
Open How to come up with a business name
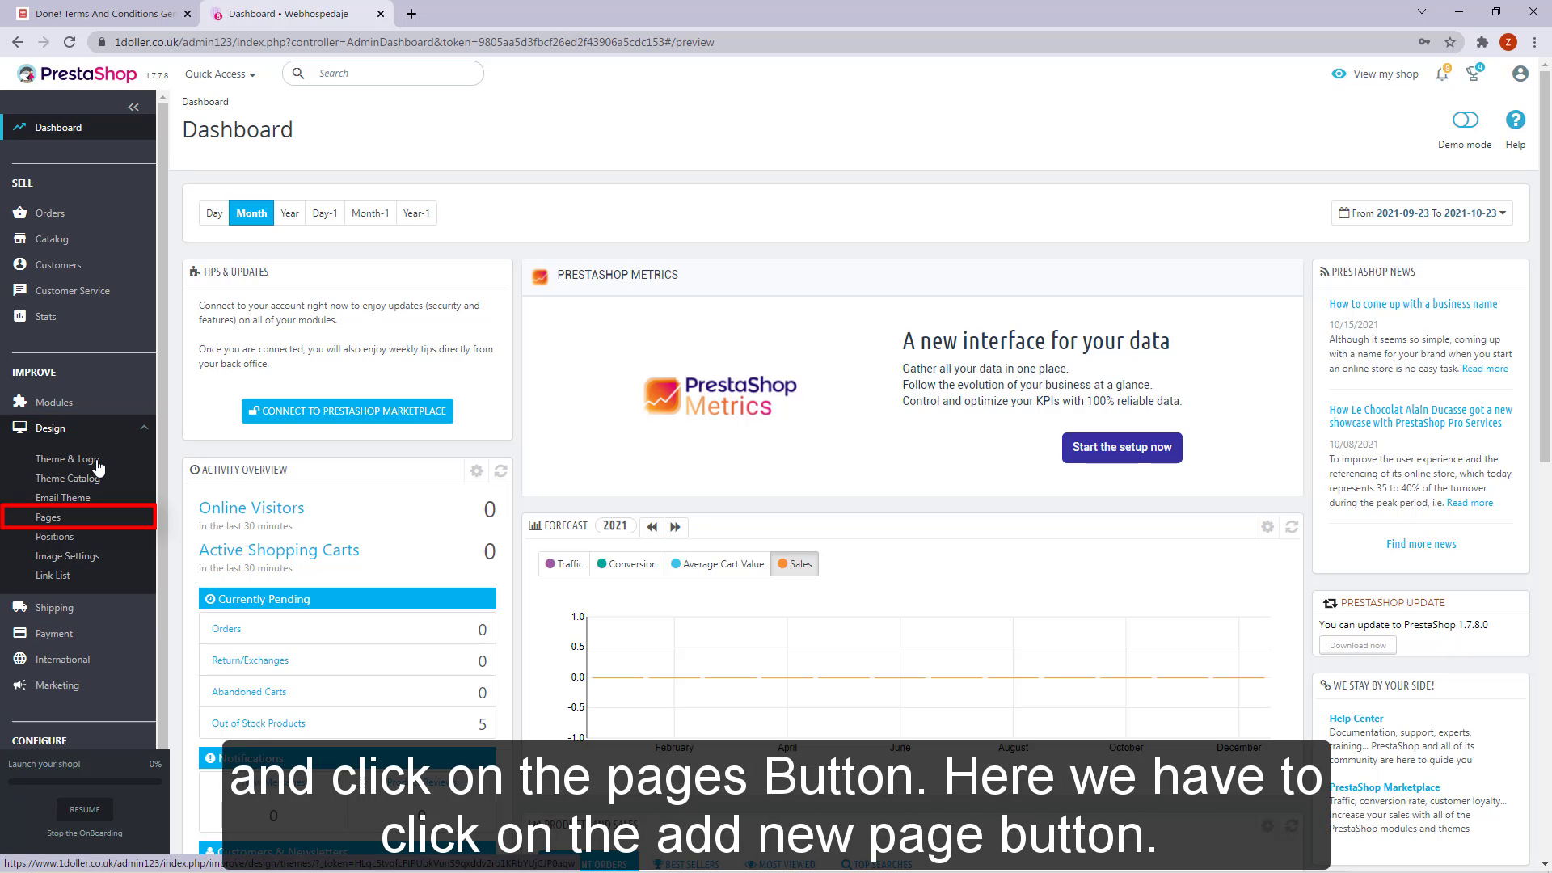[x=1413, y=304]
